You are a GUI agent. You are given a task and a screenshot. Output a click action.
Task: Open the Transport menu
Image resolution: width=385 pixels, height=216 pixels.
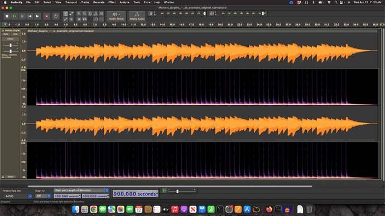point(71,2)
